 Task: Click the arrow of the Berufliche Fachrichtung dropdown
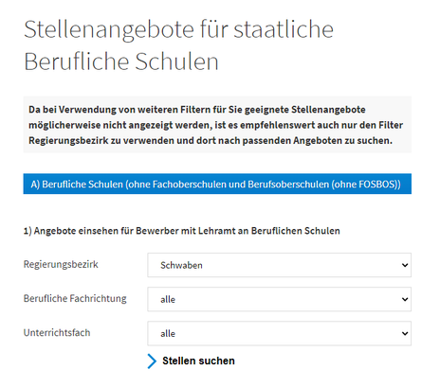click(x=405, y=299)
